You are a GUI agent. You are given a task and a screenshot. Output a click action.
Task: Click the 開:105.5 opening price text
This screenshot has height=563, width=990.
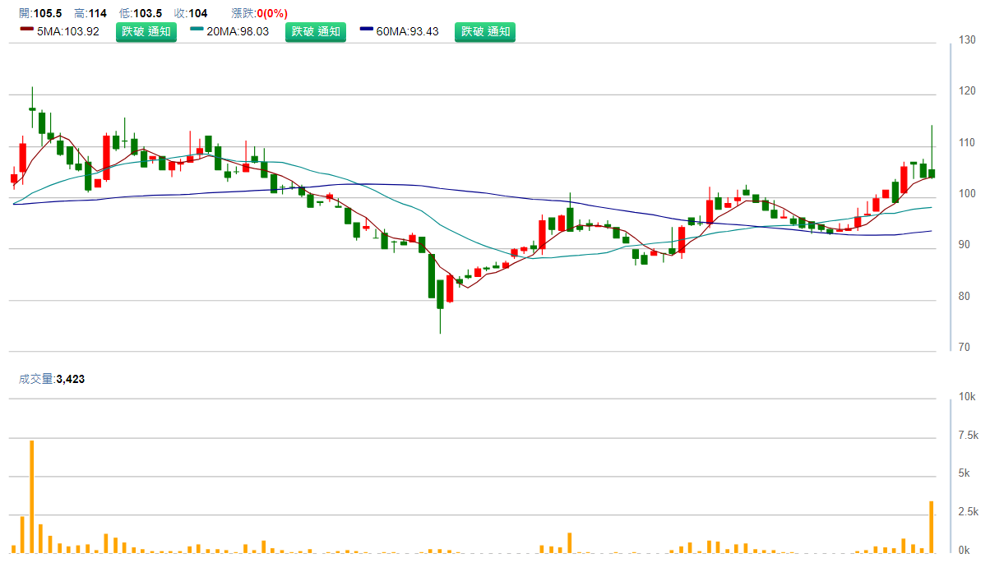tap(40, 14)
